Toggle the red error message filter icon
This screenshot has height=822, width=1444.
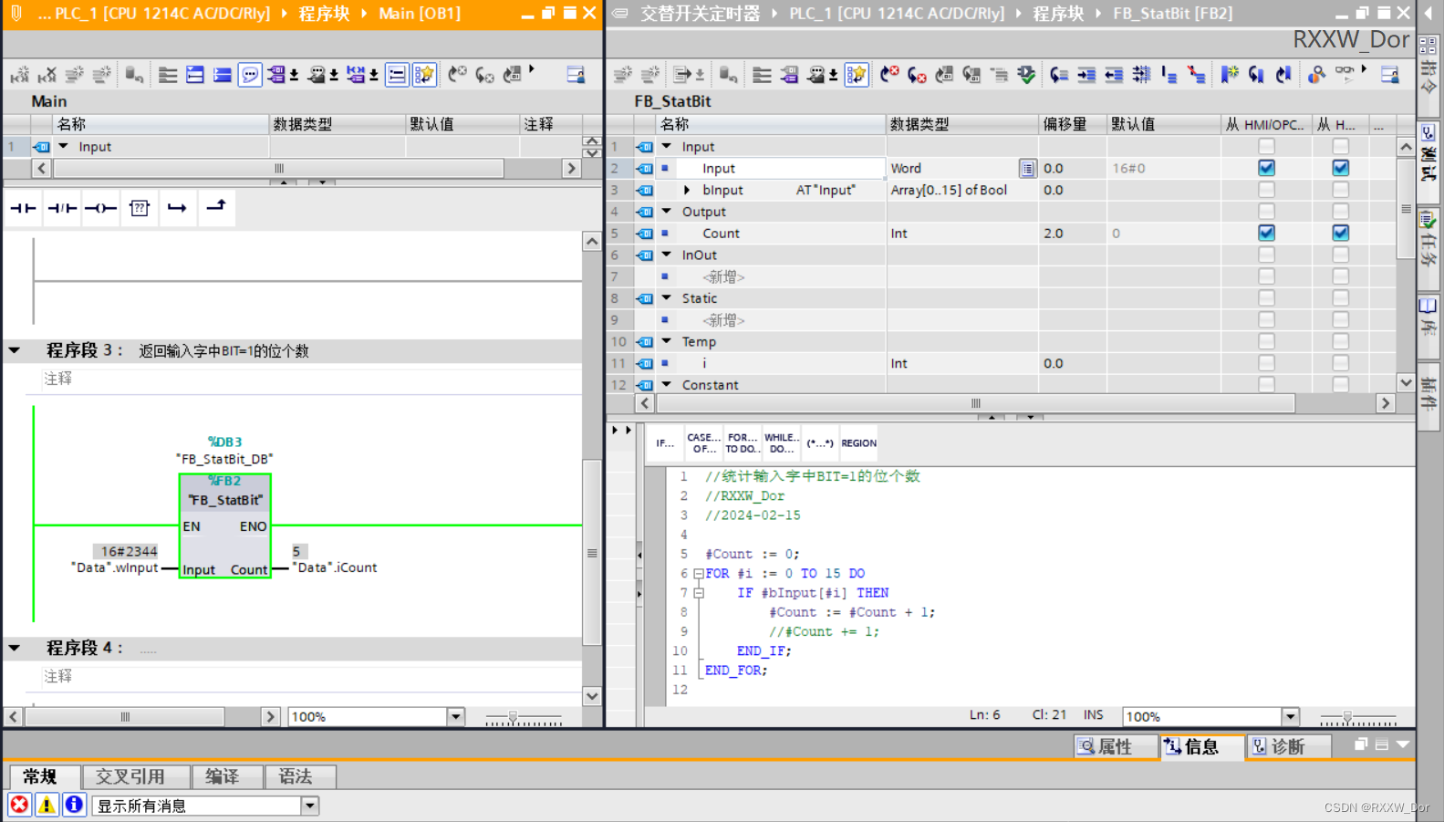[19, 805]
